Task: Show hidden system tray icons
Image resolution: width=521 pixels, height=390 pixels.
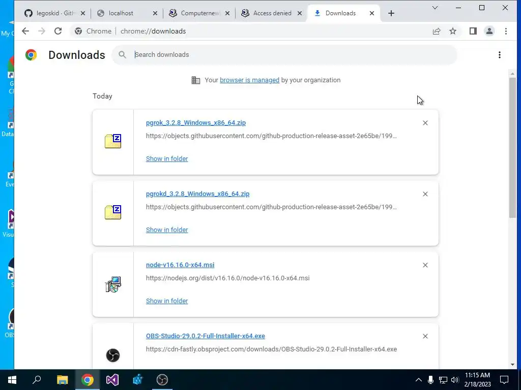Action: (418, 380)
